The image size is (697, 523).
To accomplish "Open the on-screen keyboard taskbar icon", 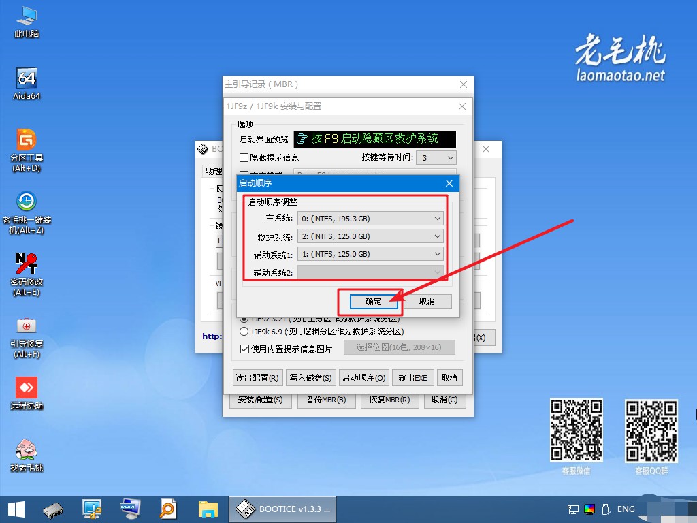I will (x=130, y=509).
